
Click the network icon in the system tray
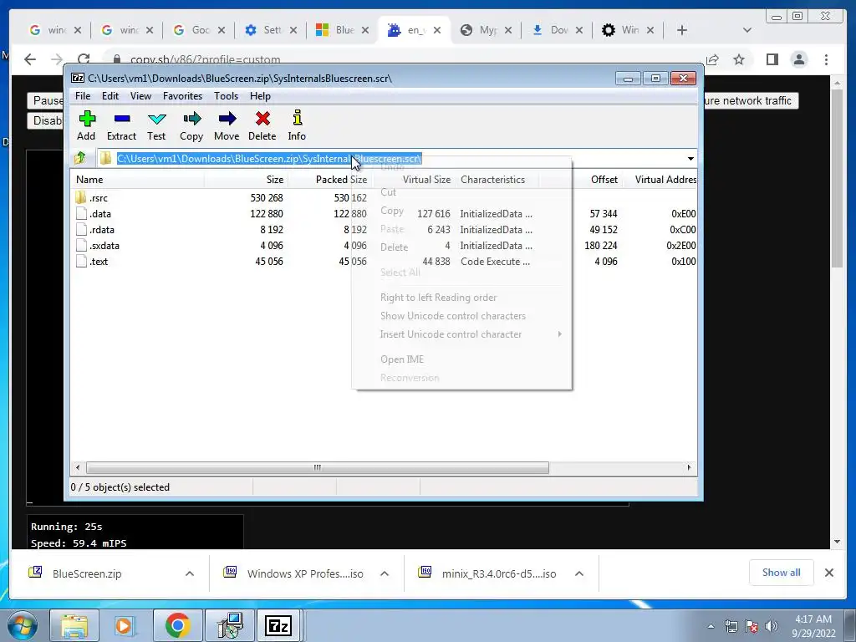pyautogui.click(x=731, y=626)
